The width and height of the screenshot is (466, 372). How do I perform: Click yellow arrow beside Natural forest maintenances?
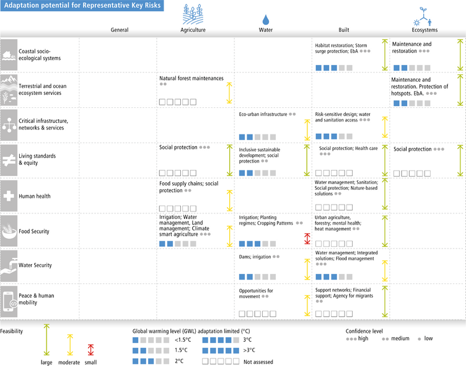[x=229, y=93]
